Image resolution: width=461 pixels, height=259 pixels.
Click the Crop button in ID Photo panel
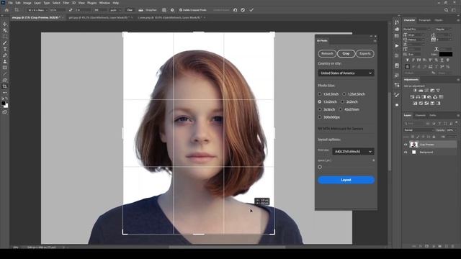(346, 53)
